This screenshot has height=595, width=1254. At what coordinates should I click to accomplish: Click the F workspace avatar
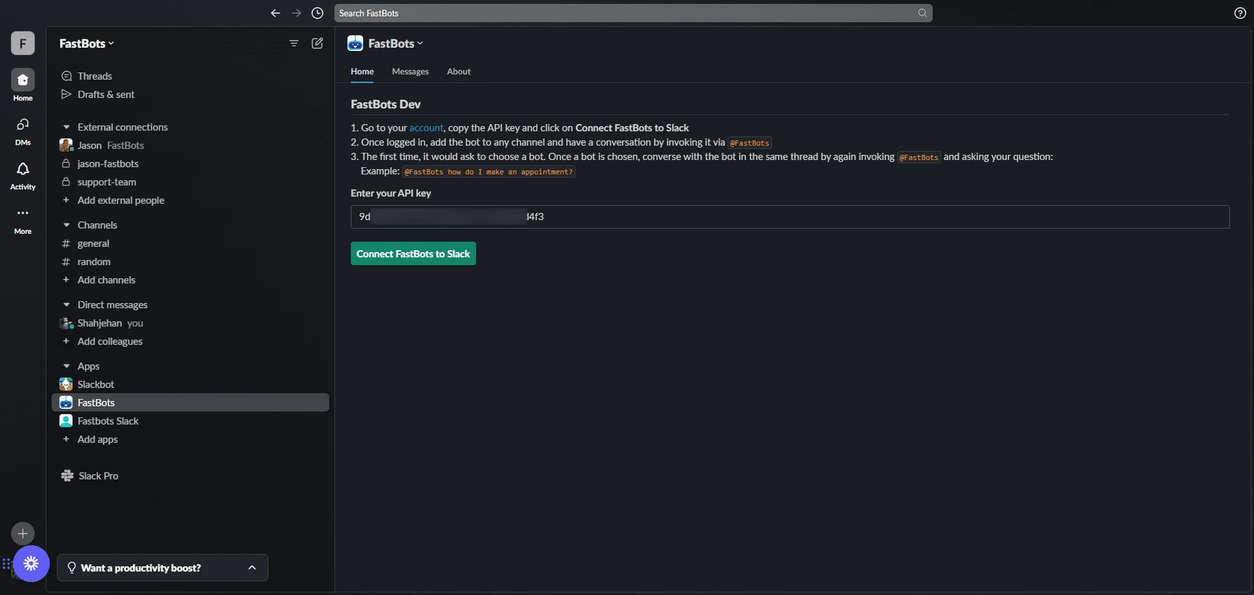[23, 43]
